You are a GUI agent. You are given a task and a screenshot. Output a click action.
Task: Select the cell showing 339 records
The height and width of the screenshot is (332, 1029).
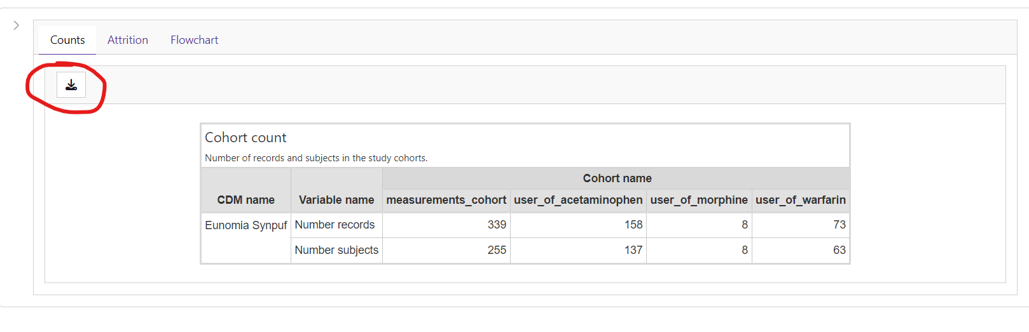[x=496, y=225]
